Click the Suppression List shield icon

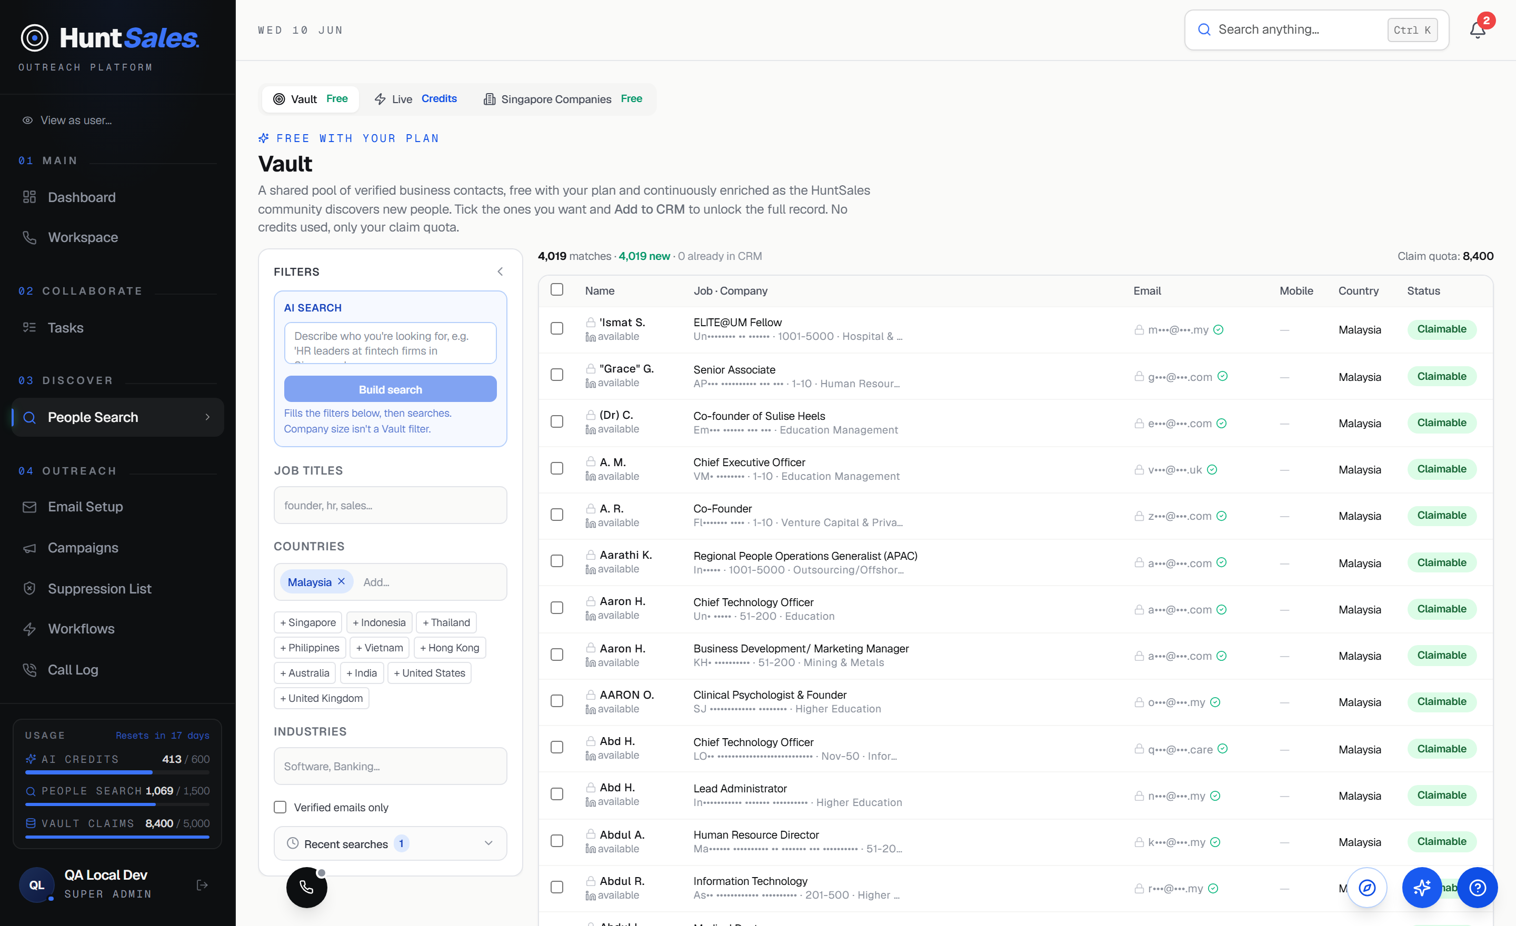click(x=29, y=588)
